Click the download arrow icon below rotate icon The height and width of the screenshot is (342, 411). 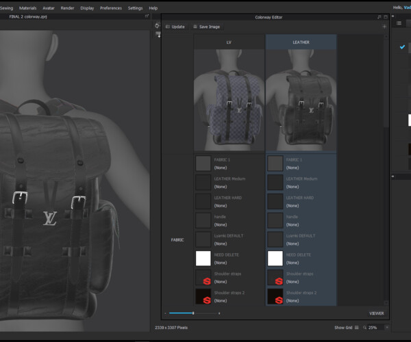click(x=158, y=34)
